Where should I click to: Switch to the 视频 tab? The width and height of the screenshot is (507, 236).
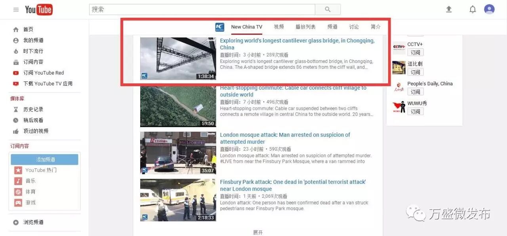[279, 27]
